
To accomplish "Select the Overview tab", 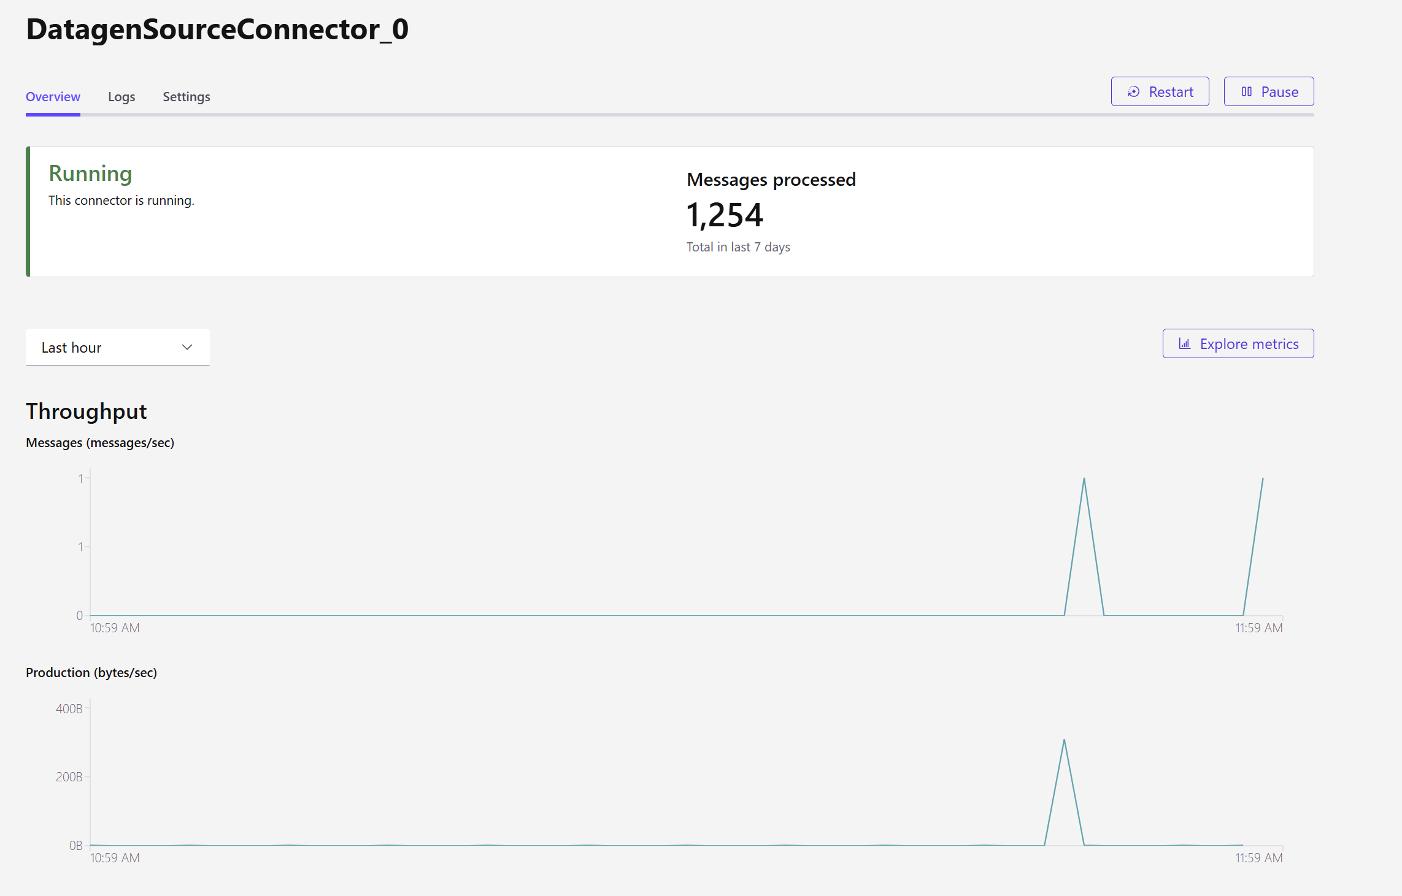I will tap(53, 97).
